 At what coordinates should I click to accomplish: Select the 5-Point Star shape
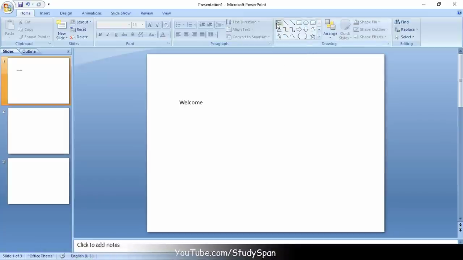click(313, 36)
